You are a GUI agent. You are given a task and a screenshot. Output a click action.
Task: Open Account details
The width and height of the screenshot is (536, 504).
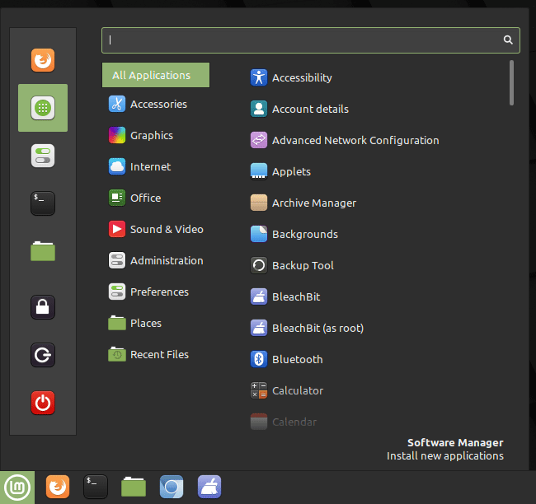(299, 109)
